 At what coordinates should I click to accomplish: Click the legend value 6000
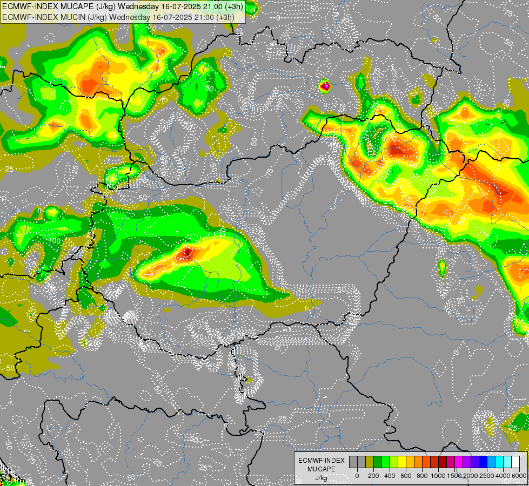519,476
